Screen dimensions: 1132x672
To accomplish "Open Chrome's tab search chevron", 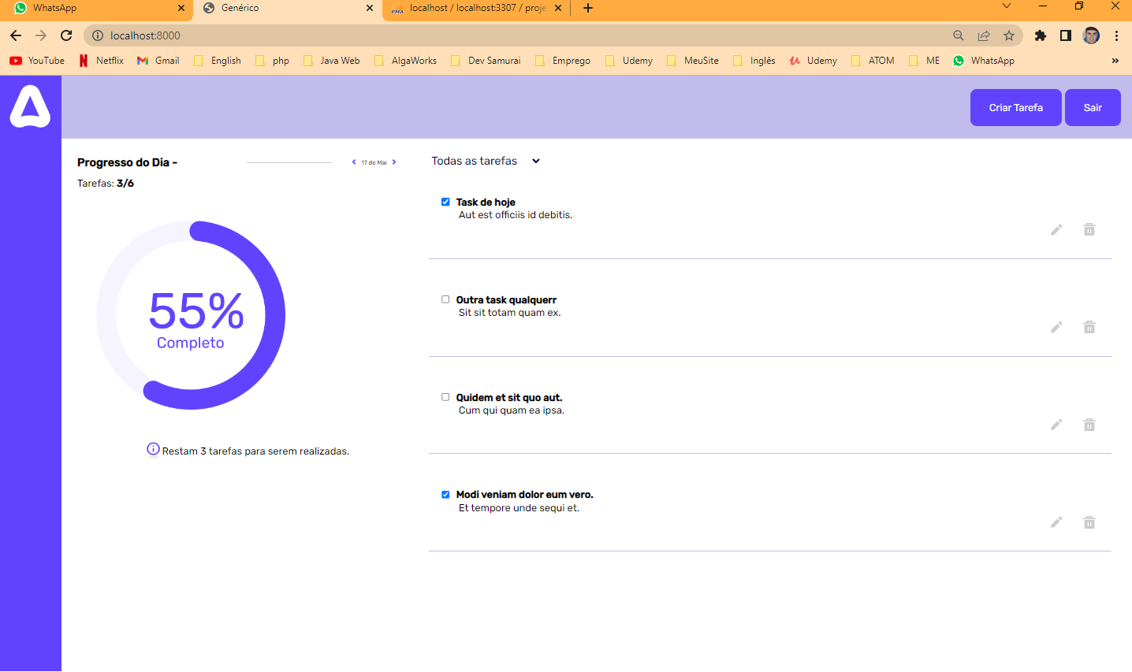I will tap(1006, 6).
